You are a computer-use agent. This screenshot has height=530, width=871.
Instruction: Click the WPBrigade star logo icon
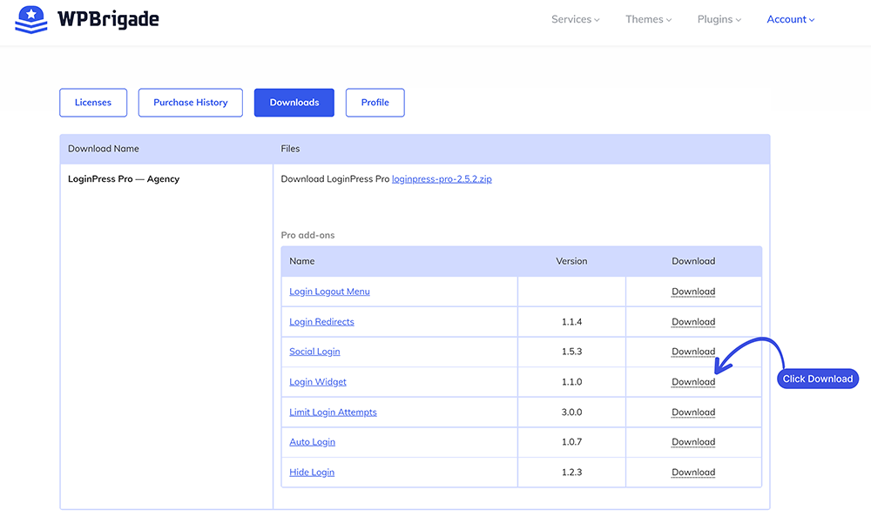click(31, 19)
